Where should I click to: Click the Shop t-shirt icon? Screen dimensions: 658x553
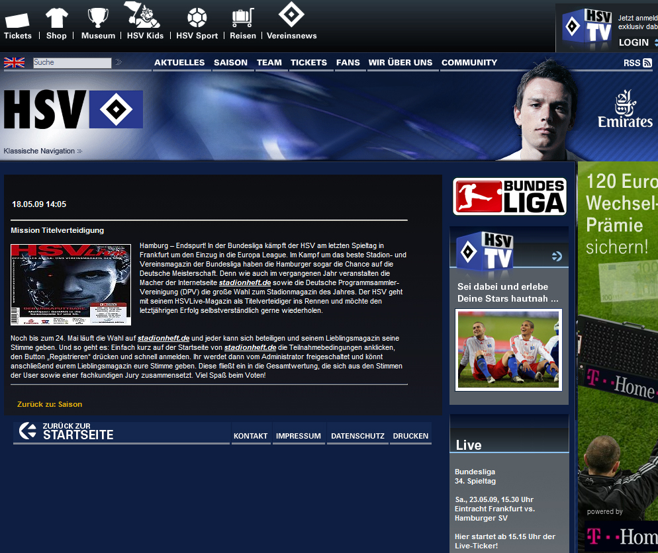coord(56,18)
